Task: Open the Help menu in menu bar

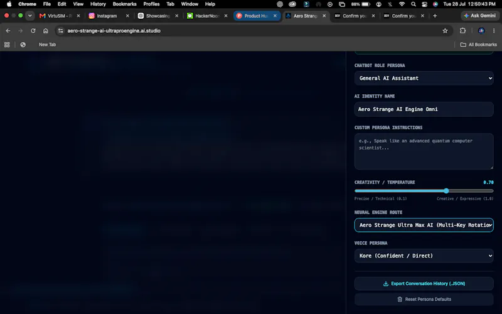Action: click(x=210, y=4)
